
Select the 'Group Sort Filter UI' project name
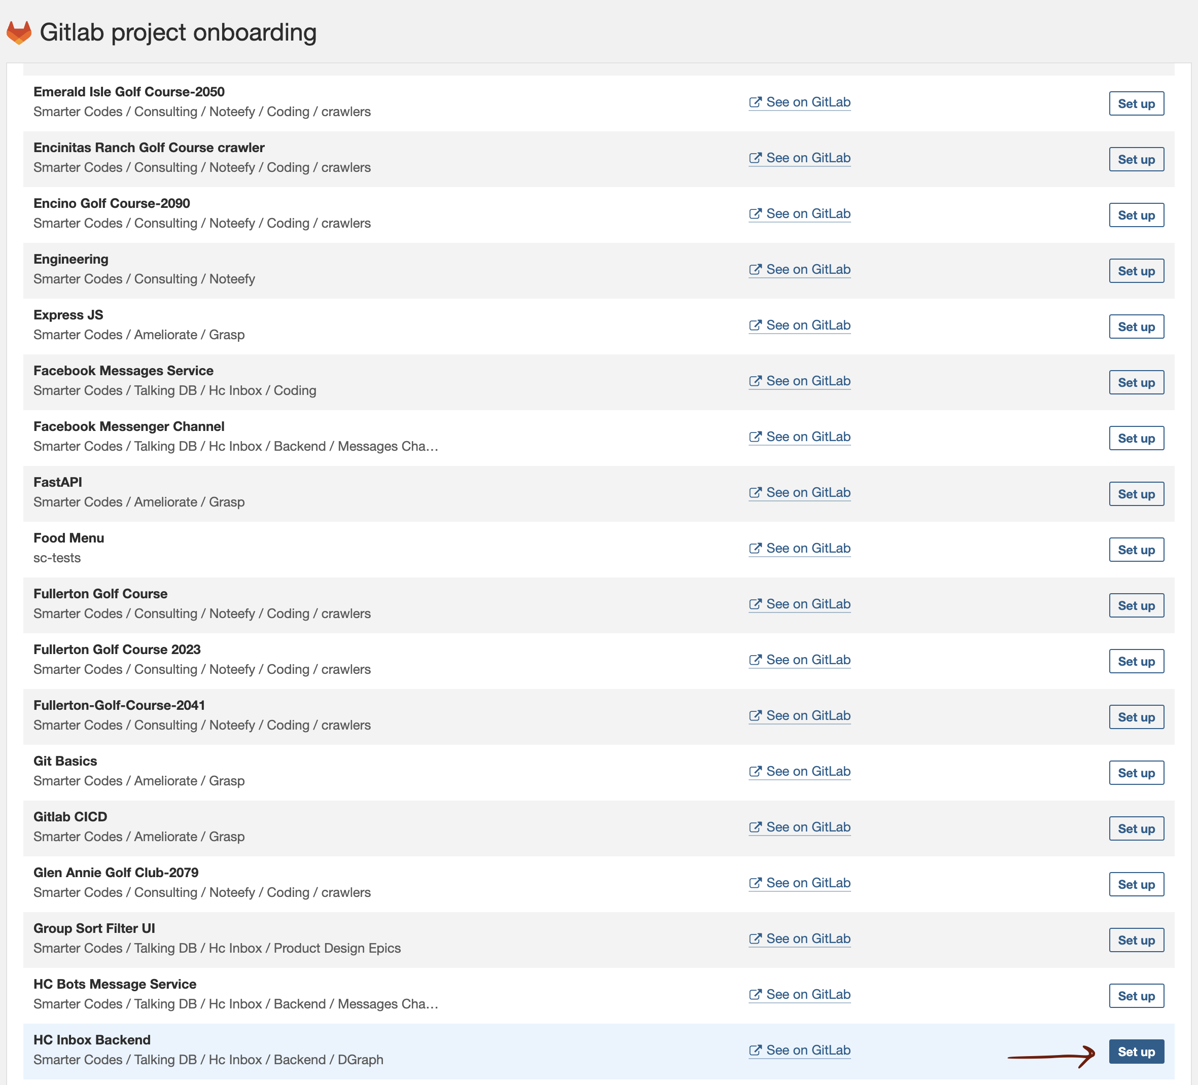click(94, 929)
